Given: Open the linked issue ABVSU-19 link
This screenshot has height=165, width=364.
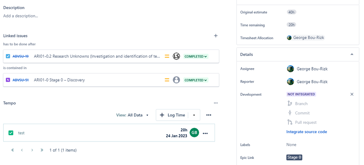Looking at the screenshot, I should [x=20, y=56].
